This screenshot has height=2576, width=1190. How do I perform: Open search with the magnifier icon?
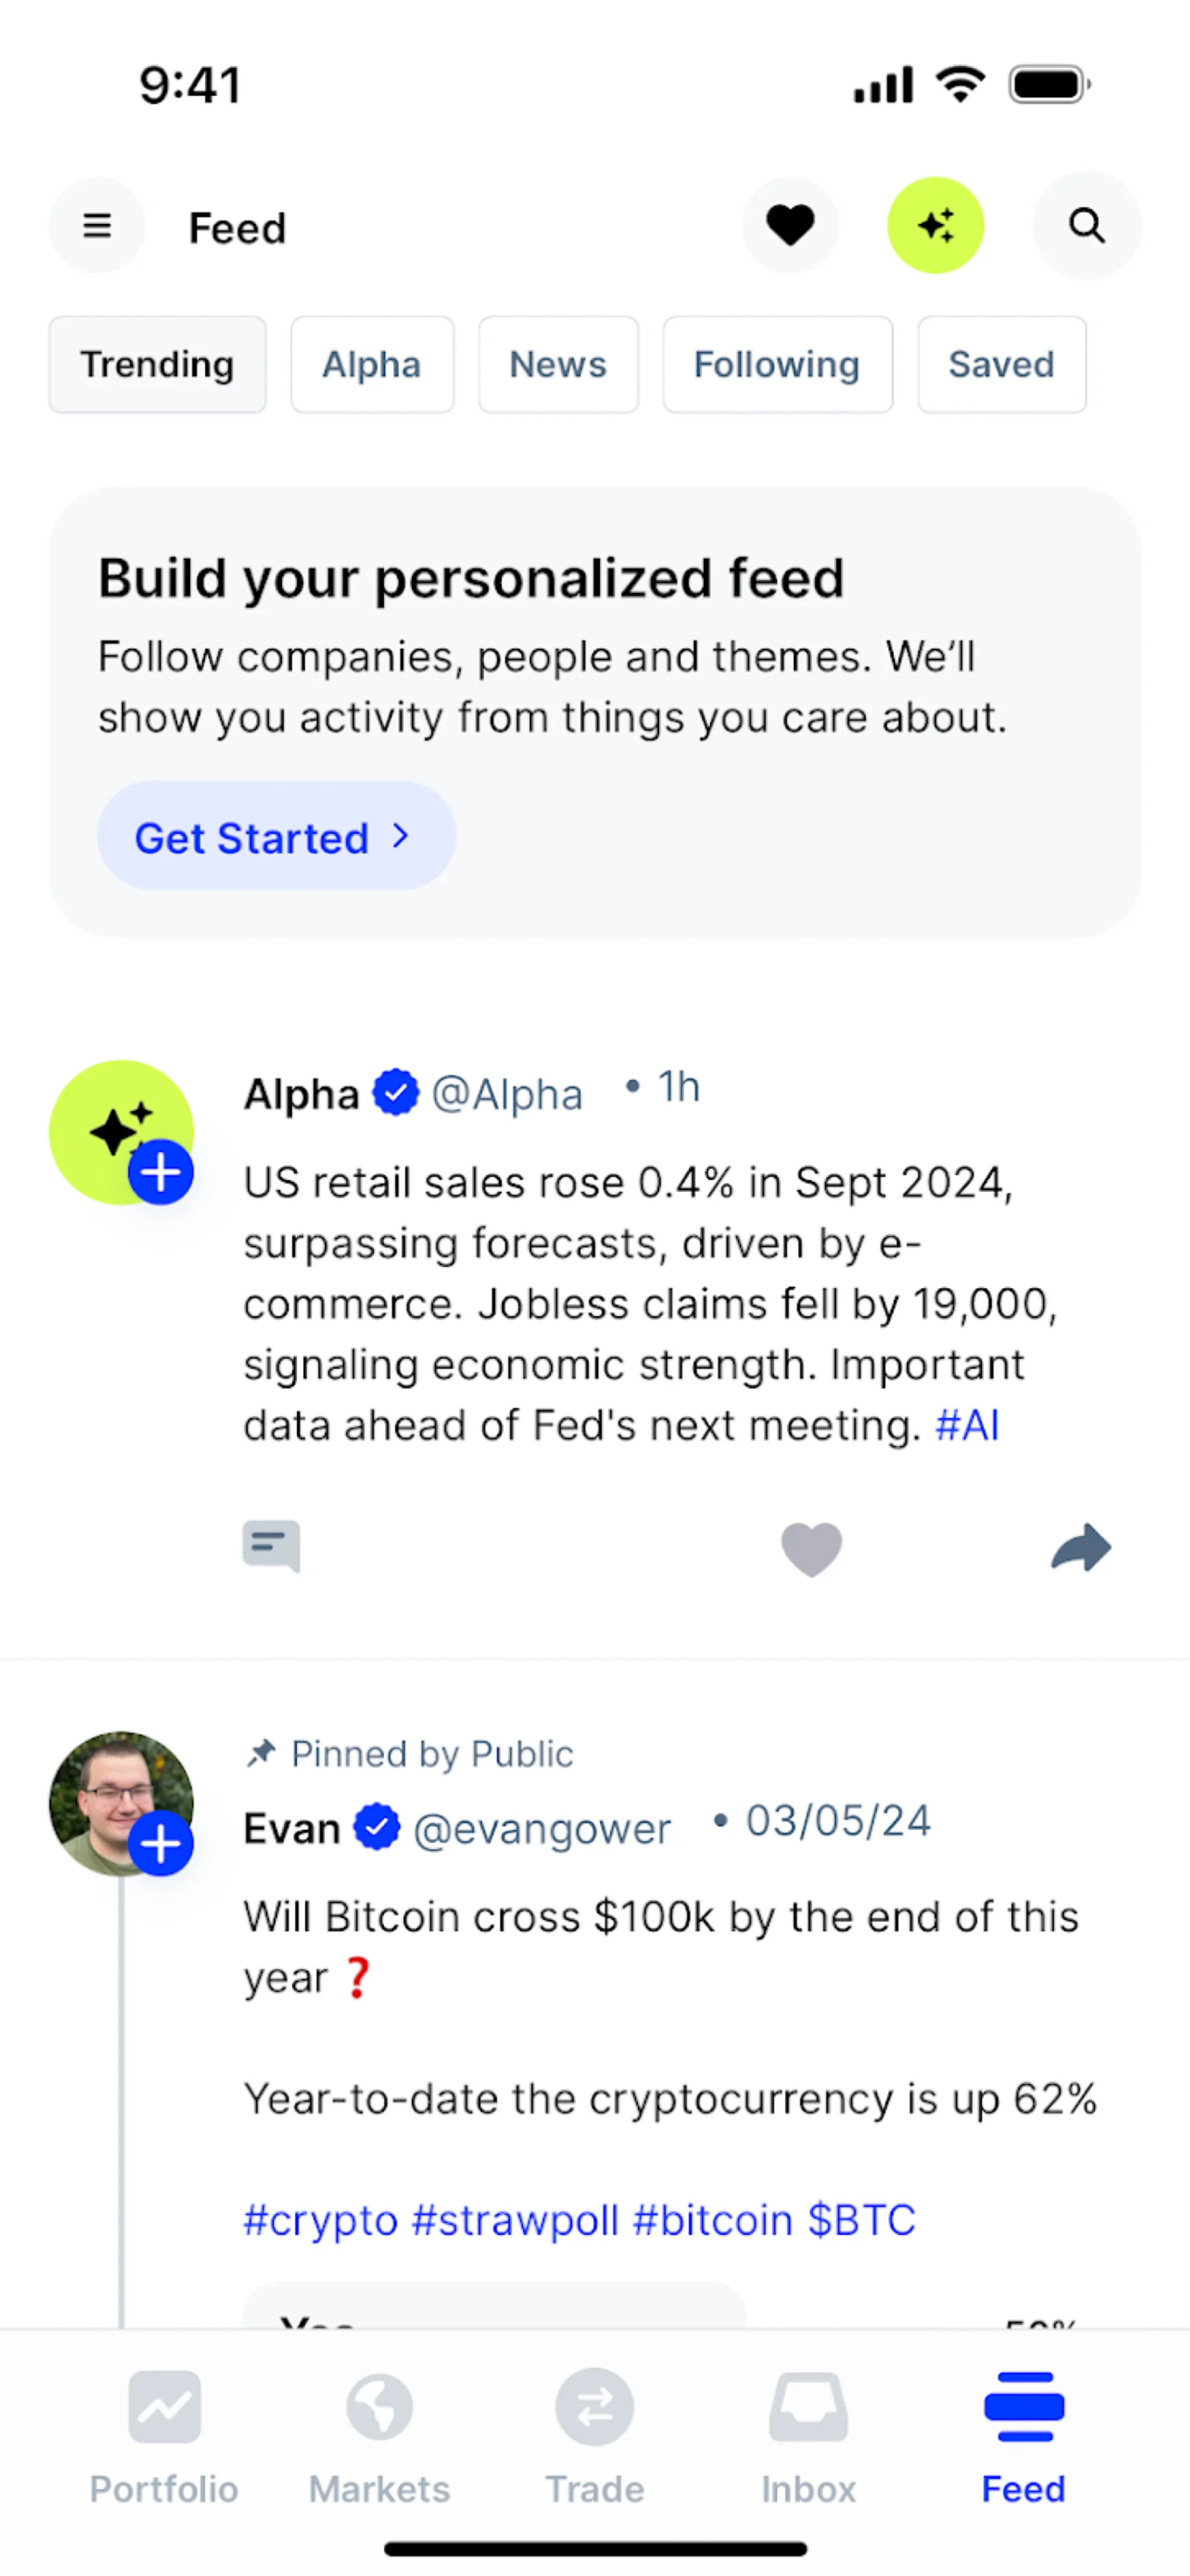pos(1086,226)
